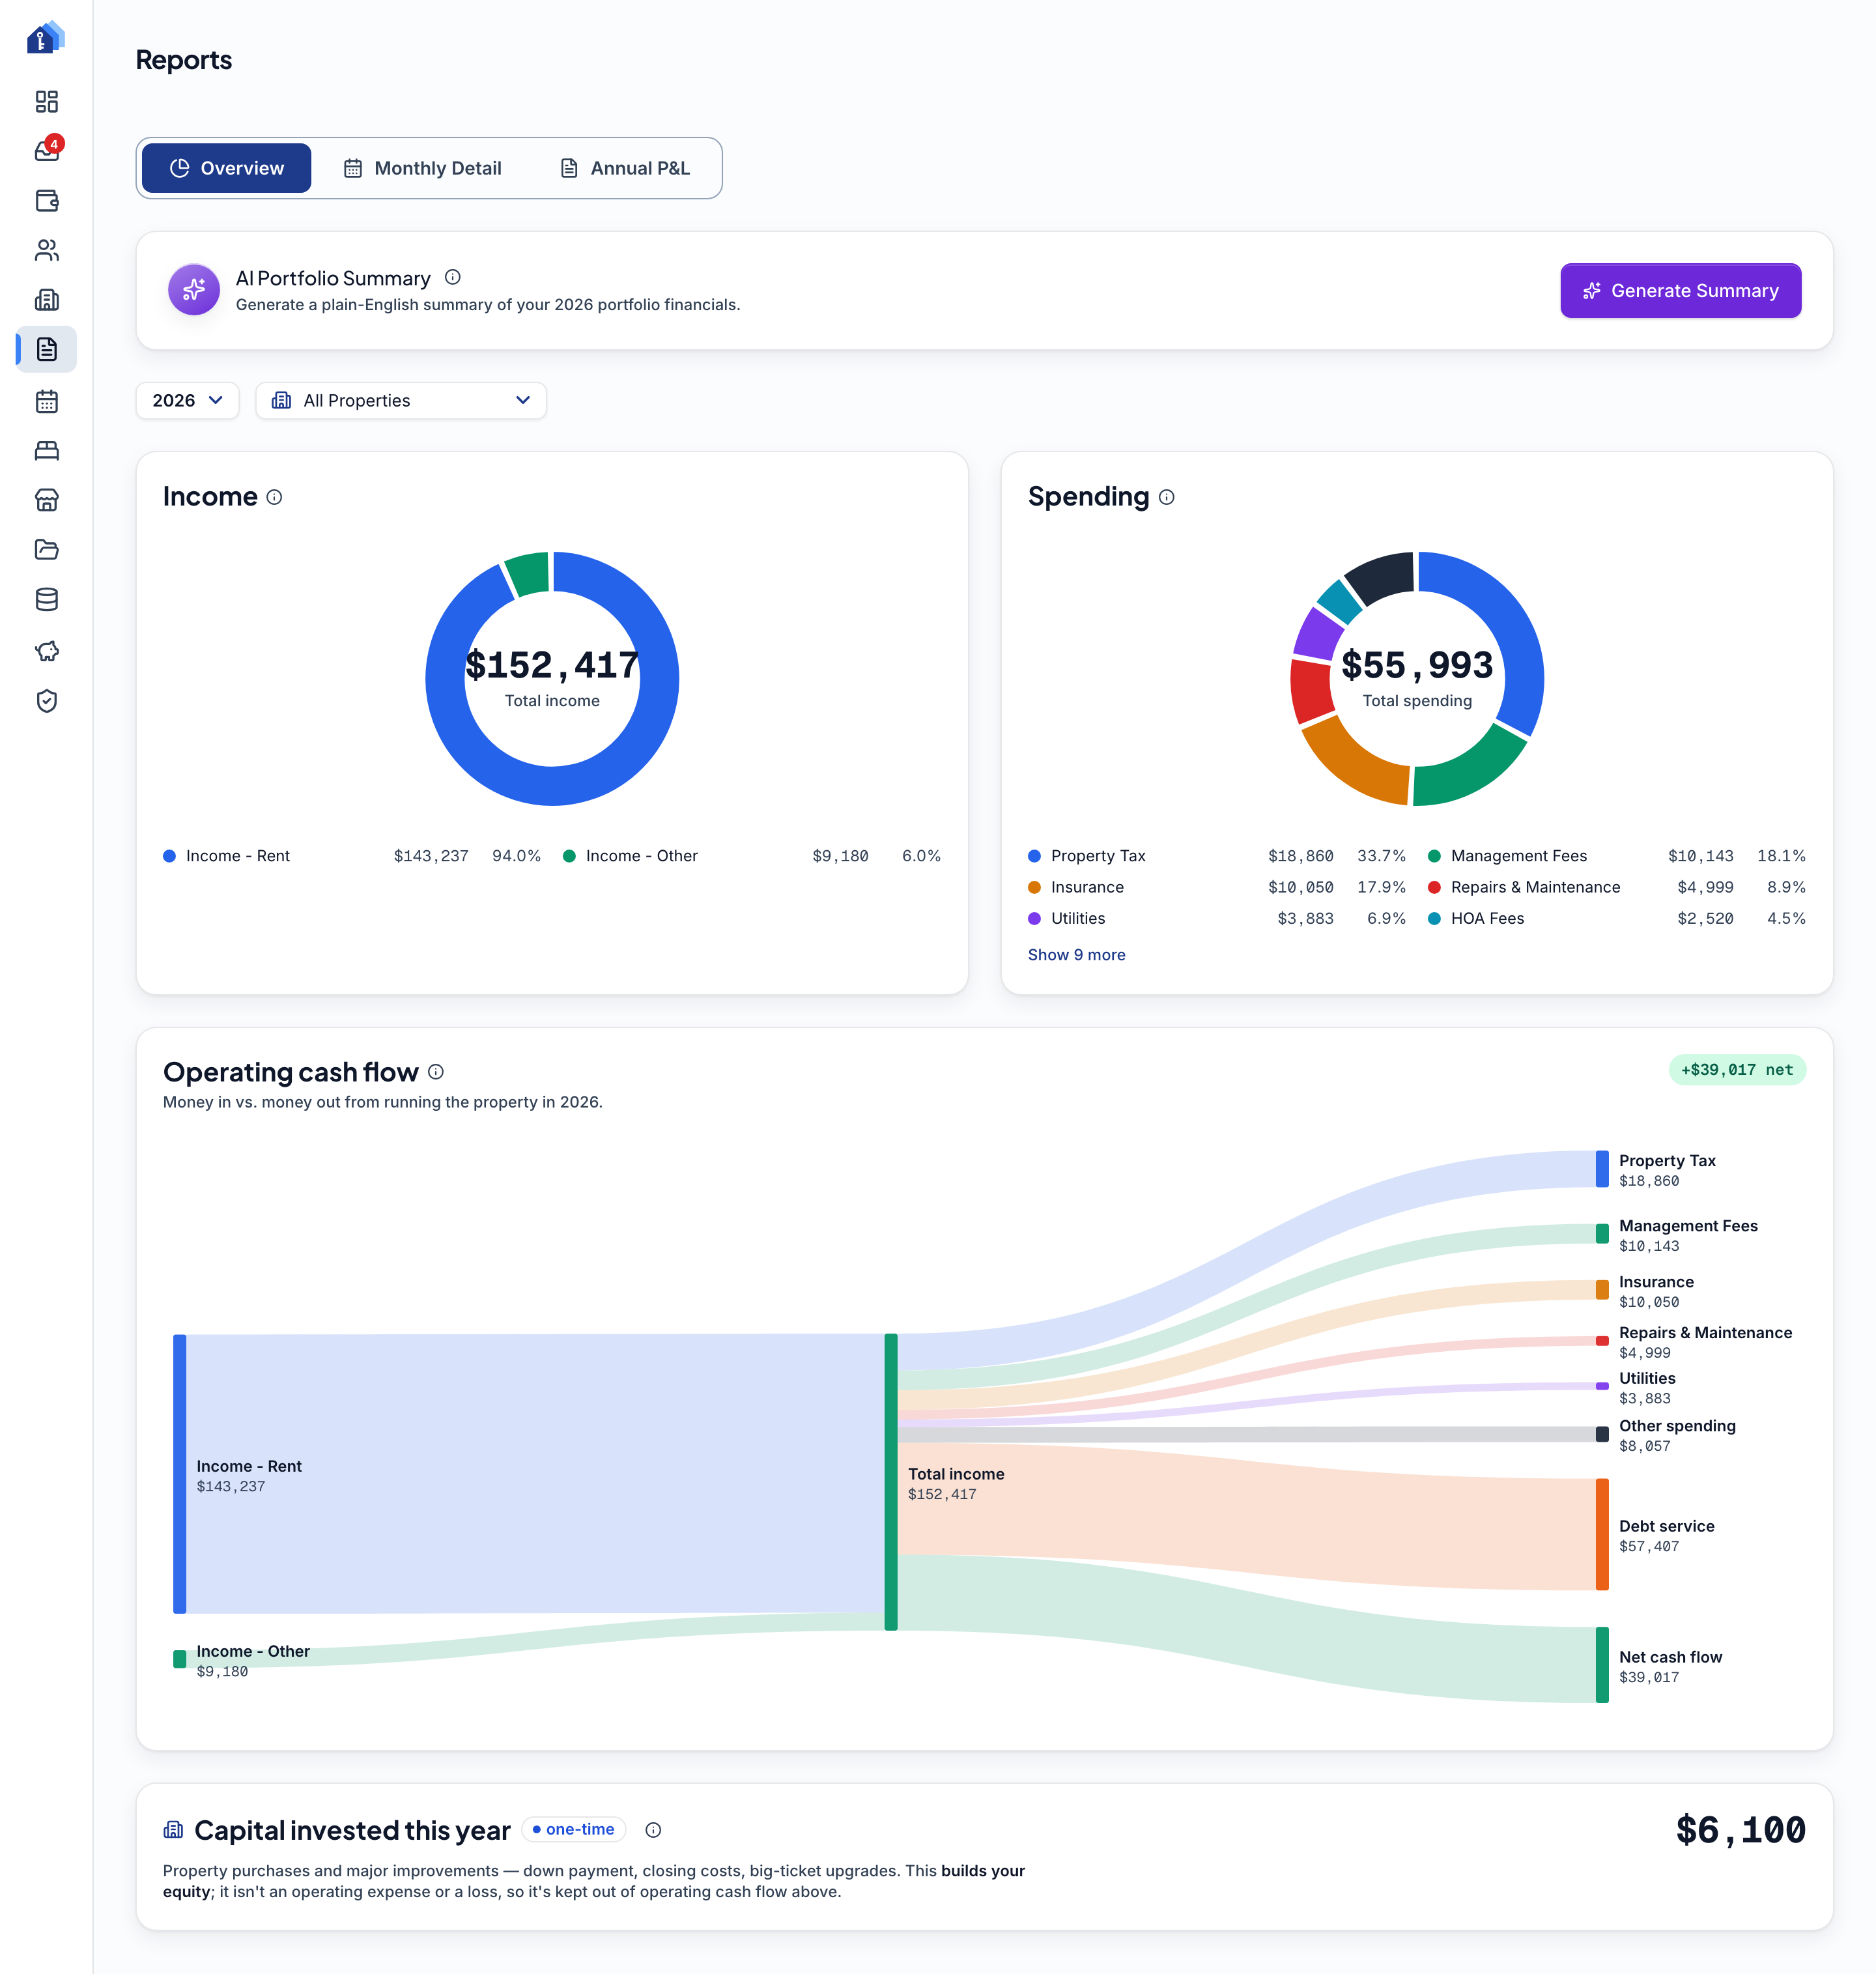Click the $55,993 total spending donut center
The height and width of the screenshot is (1974, 1876).
click(1417, 677)
